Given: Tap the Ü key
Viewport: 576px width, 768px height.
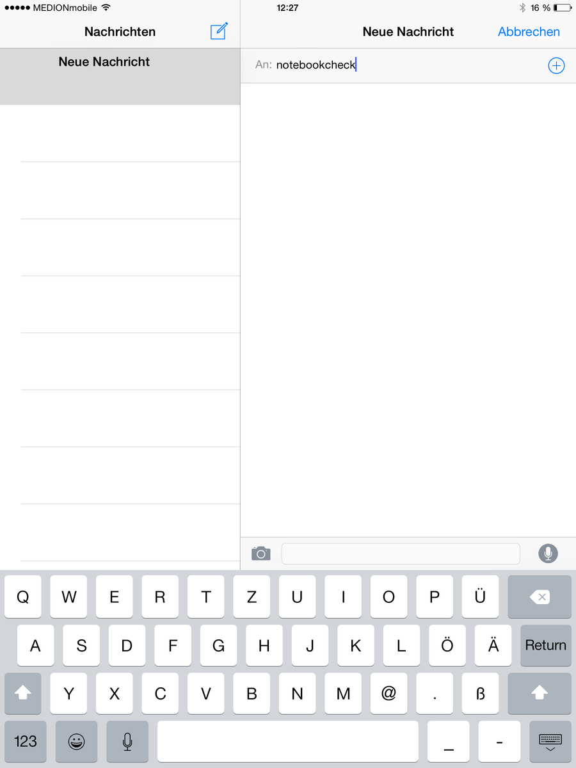Looking at the screenshot, I should tap(480, 596).
